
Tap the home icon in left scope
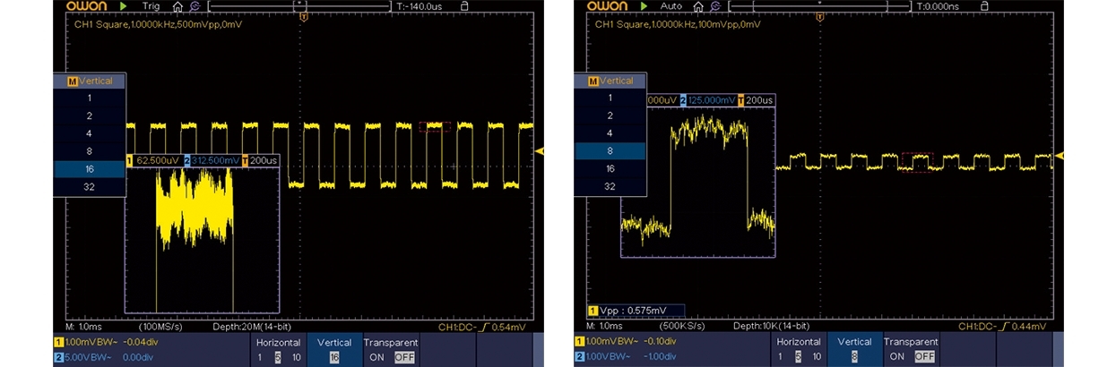click(x=177, y=6)
